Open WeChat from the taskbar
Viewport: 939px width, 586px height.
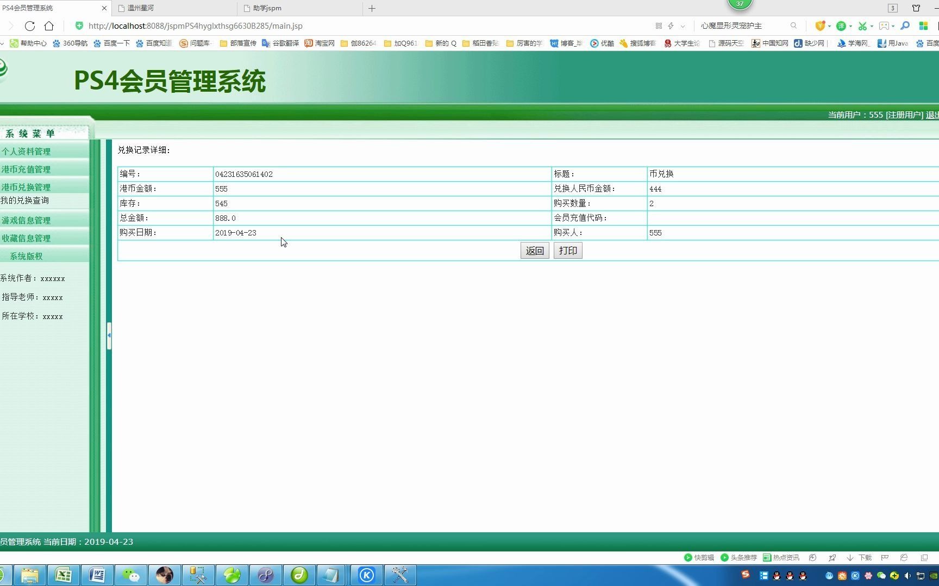click(x=130, y=575)
